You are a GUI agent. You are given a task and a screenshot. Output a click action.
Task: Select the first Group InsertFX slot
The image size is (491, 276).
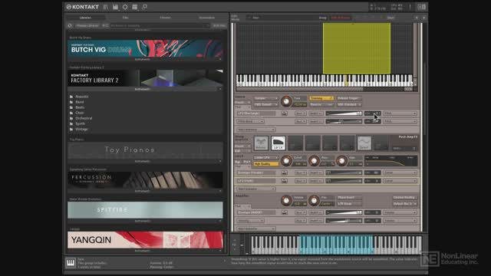261,143
